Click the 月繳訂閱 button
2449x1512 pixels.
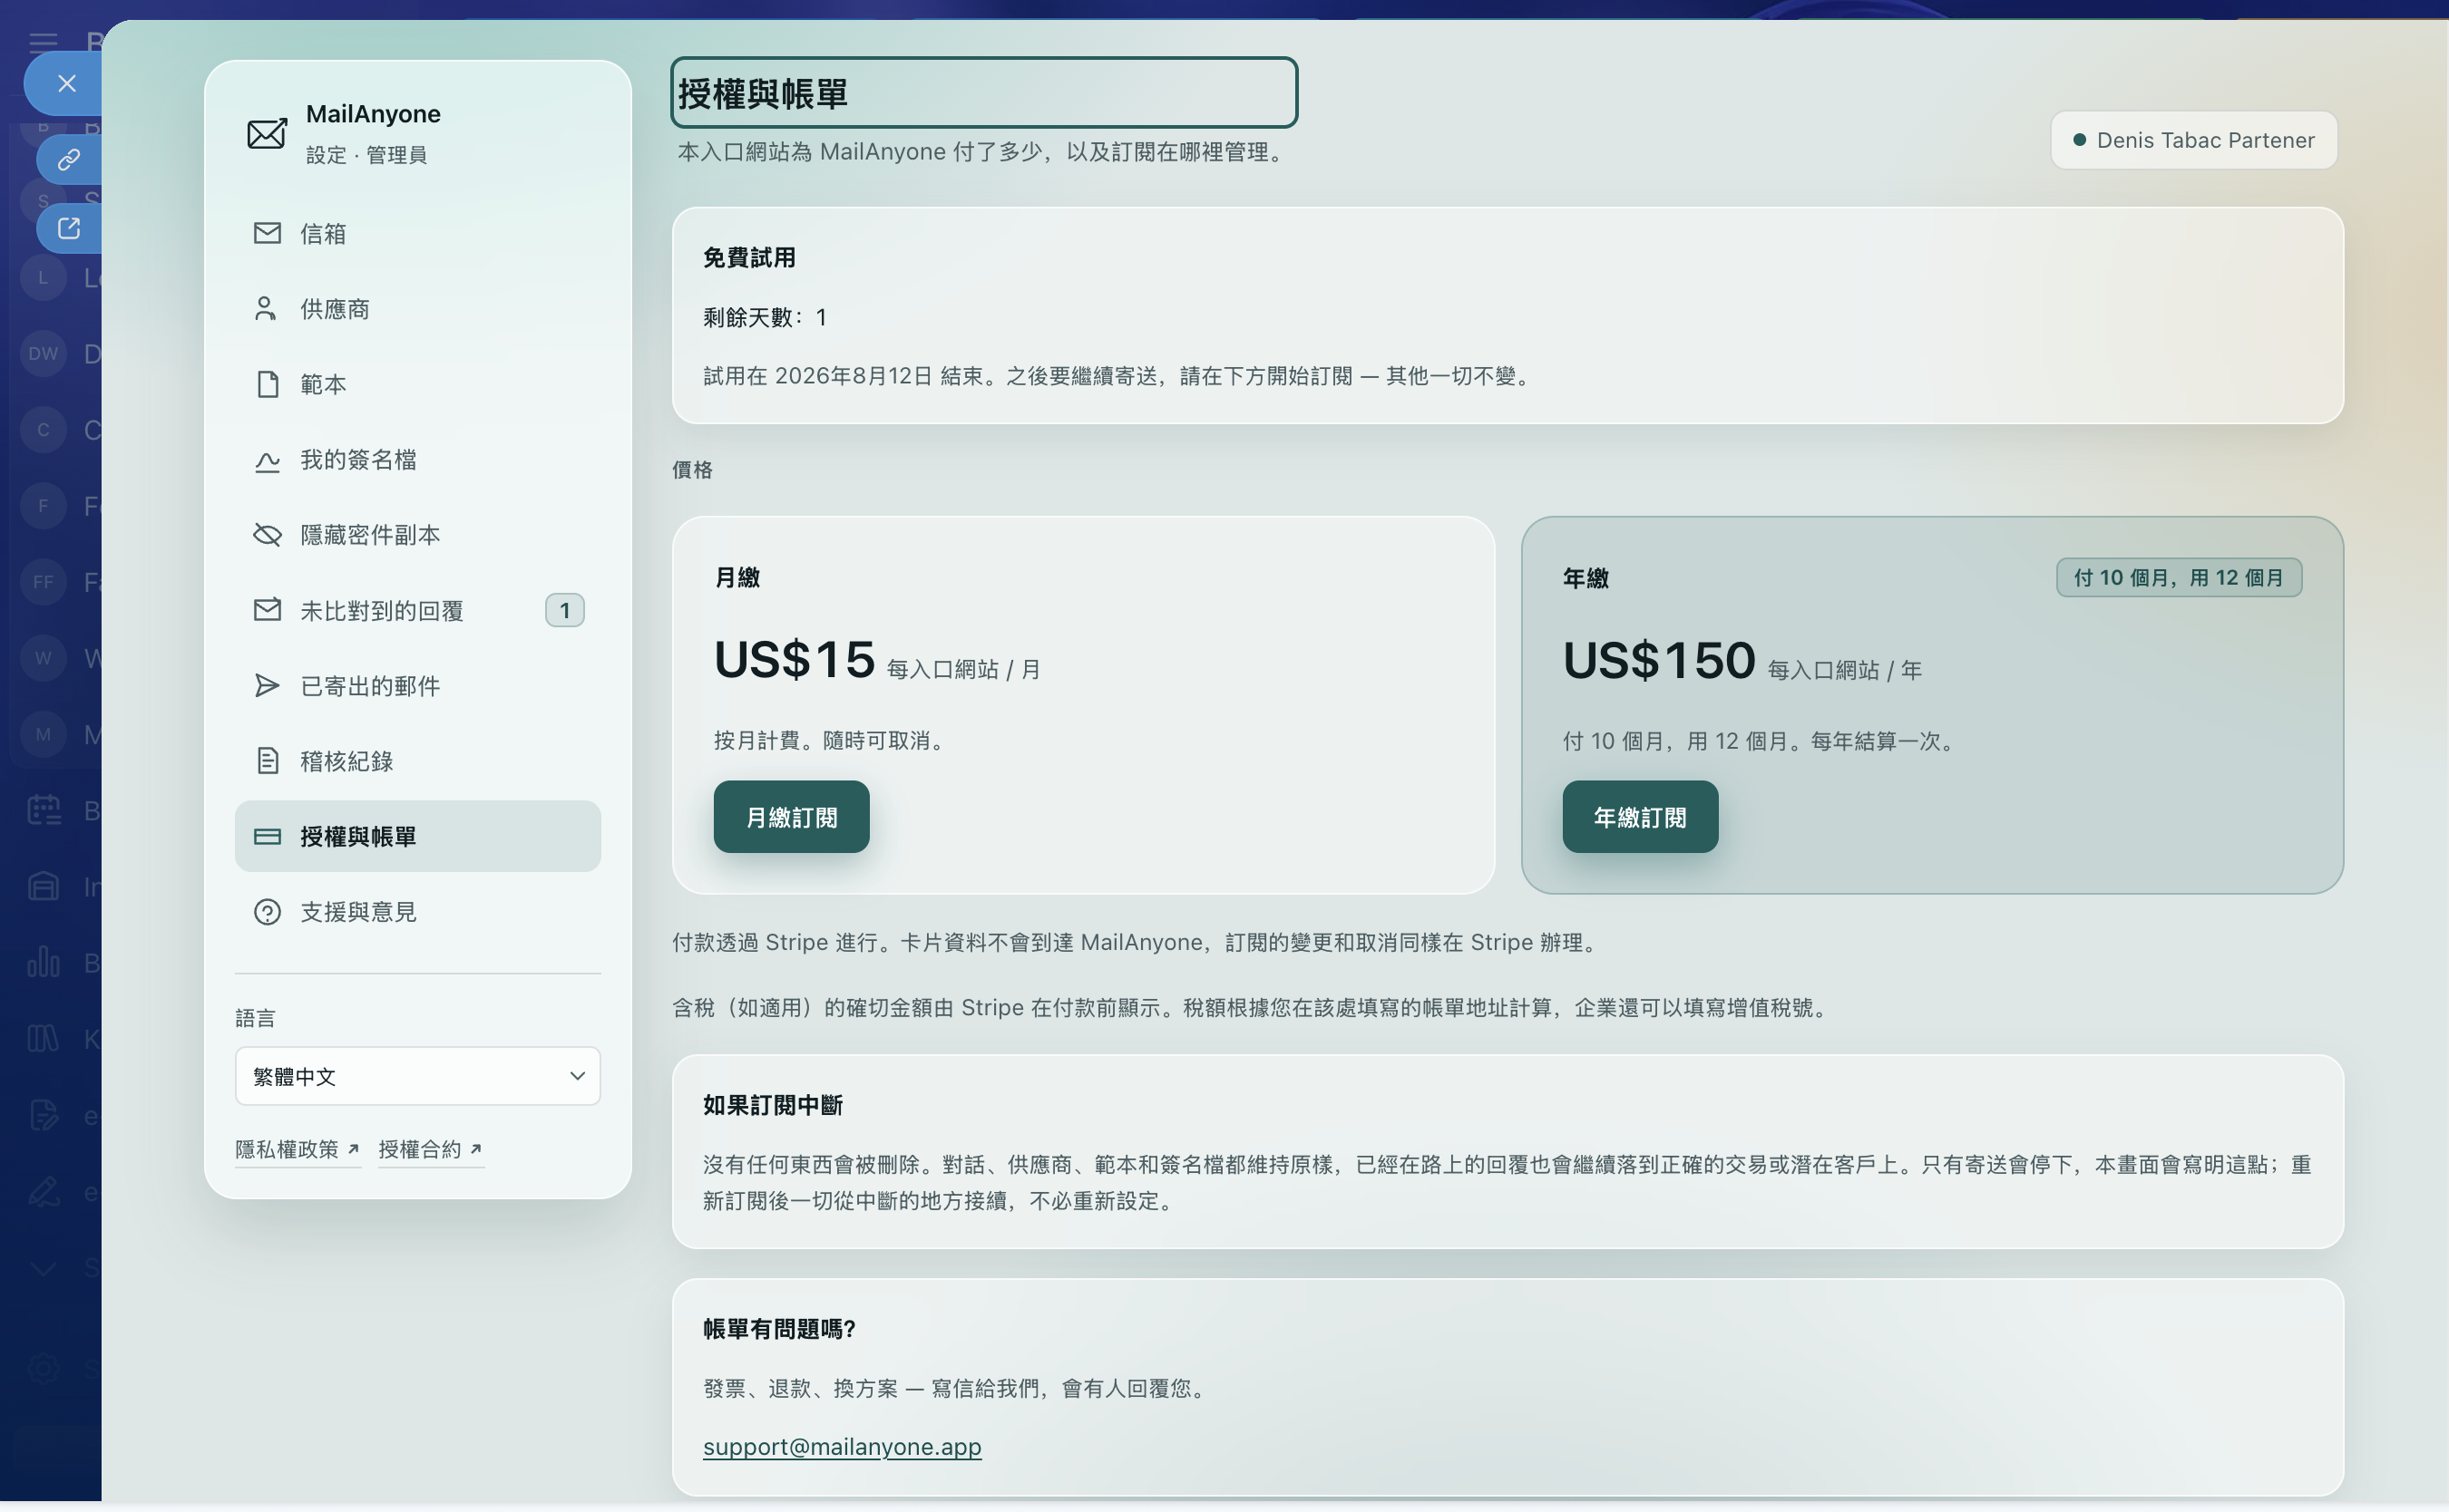[791, 817]
